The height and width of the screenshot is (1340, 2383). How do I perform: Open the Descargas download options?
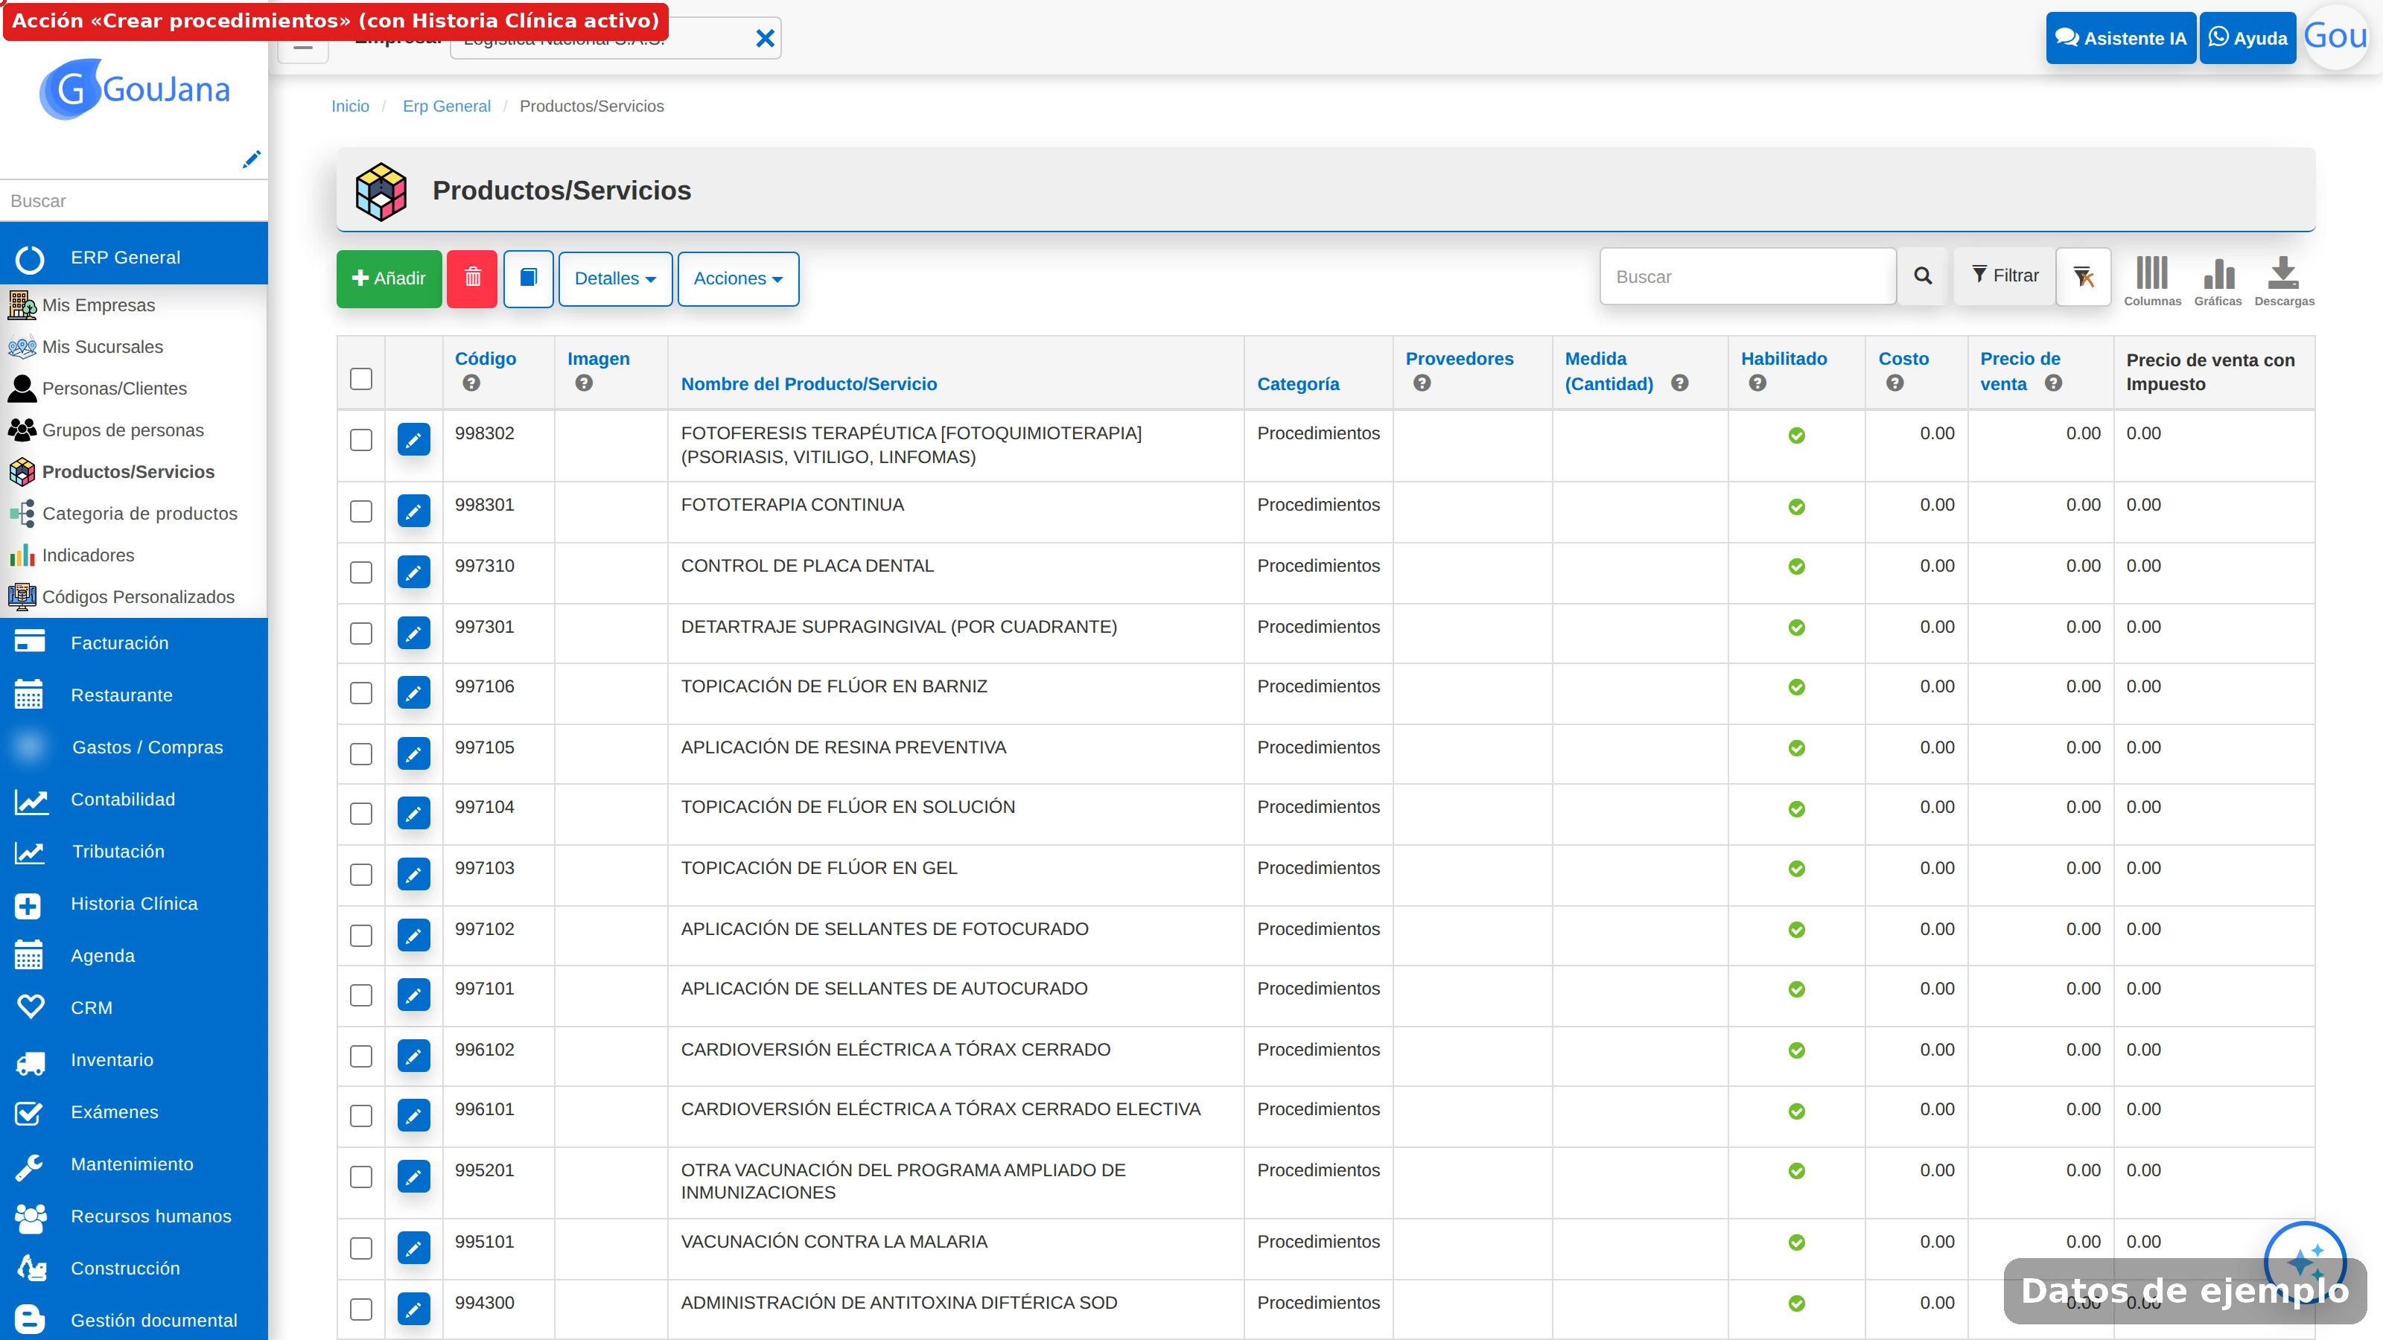click(x=2284, y=281)
